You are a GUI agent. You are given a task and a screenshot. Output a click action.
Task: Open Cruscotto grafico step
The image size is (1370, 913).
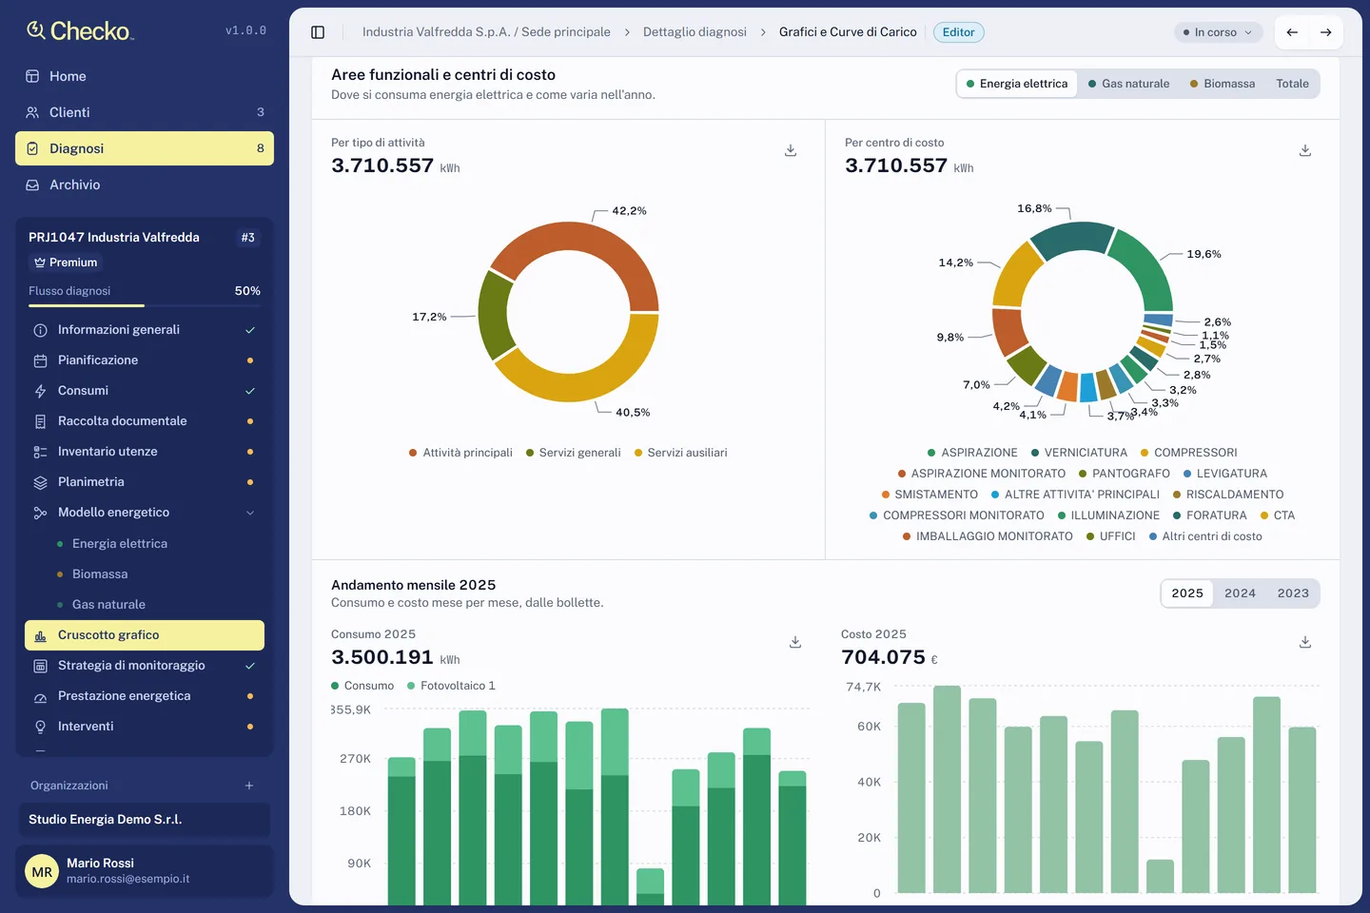(145, 635)
